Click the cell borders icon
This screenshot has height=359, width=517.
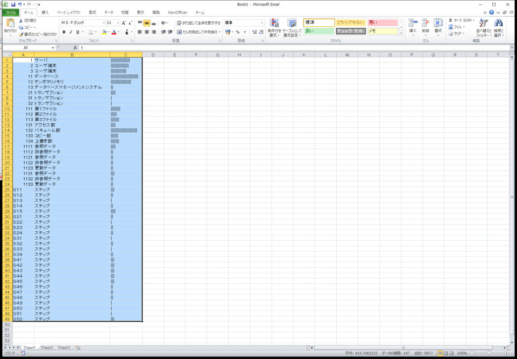pyautogui.click(x=91, y=32)
